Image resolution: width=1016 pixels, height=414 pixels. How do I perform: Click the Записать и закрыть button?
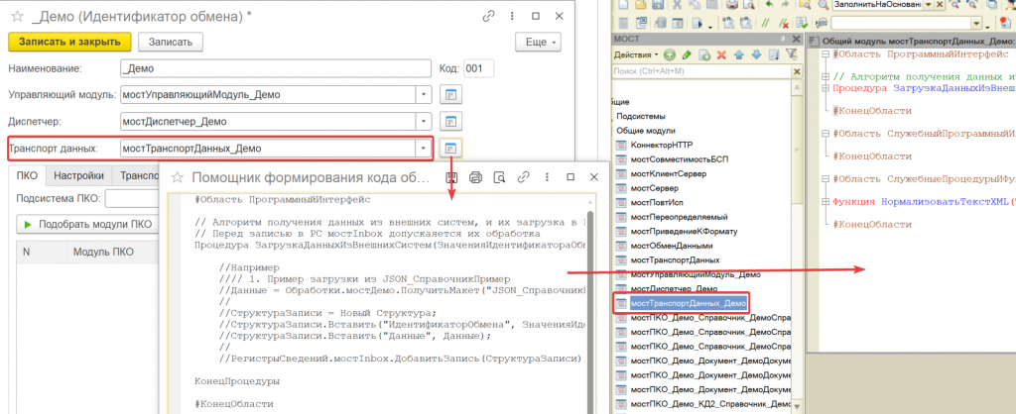point(69,42)
